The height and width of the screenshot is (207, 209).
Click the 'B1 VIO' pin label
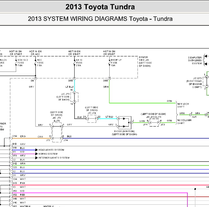tap(19, 152)
